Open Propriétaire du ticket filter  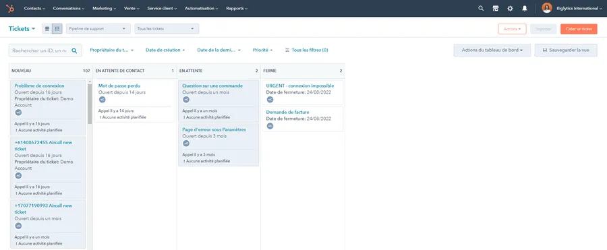tap(112, 51)
